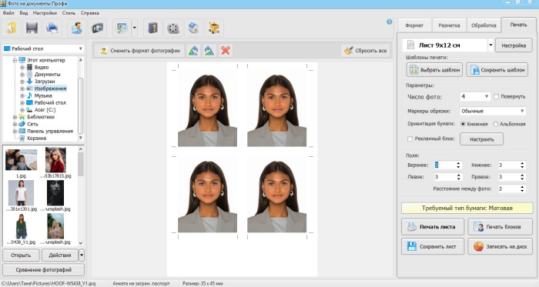
Task: Click the blue house icon
Action: (x=193, y=28)
